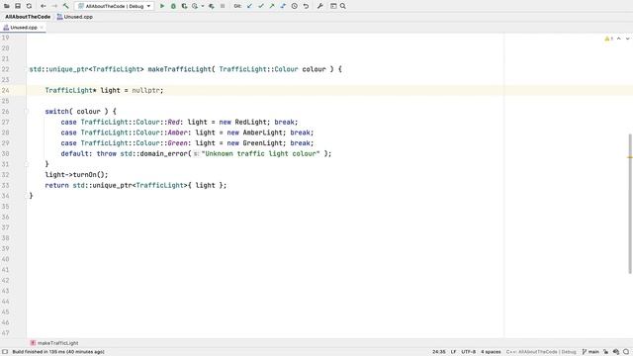This screenshot has height=356, width=633.
Task: Click the Build finished status message
Action: [58, 352]
